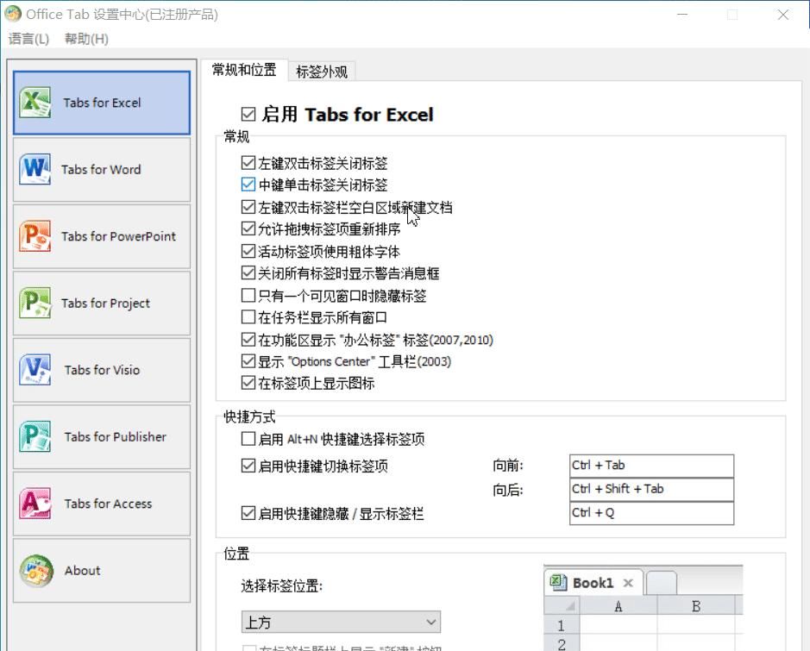Toggle 启用快捷键隐藏/显示标签栏 checkbox
810x651 pixels.
[x=248, y=513]
